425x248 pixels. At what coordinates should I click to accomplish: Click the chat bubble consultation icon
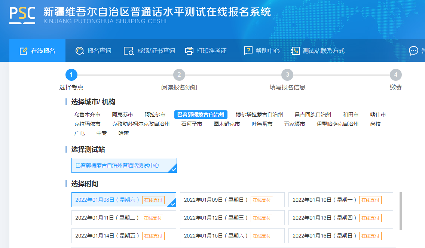[413, 51]
